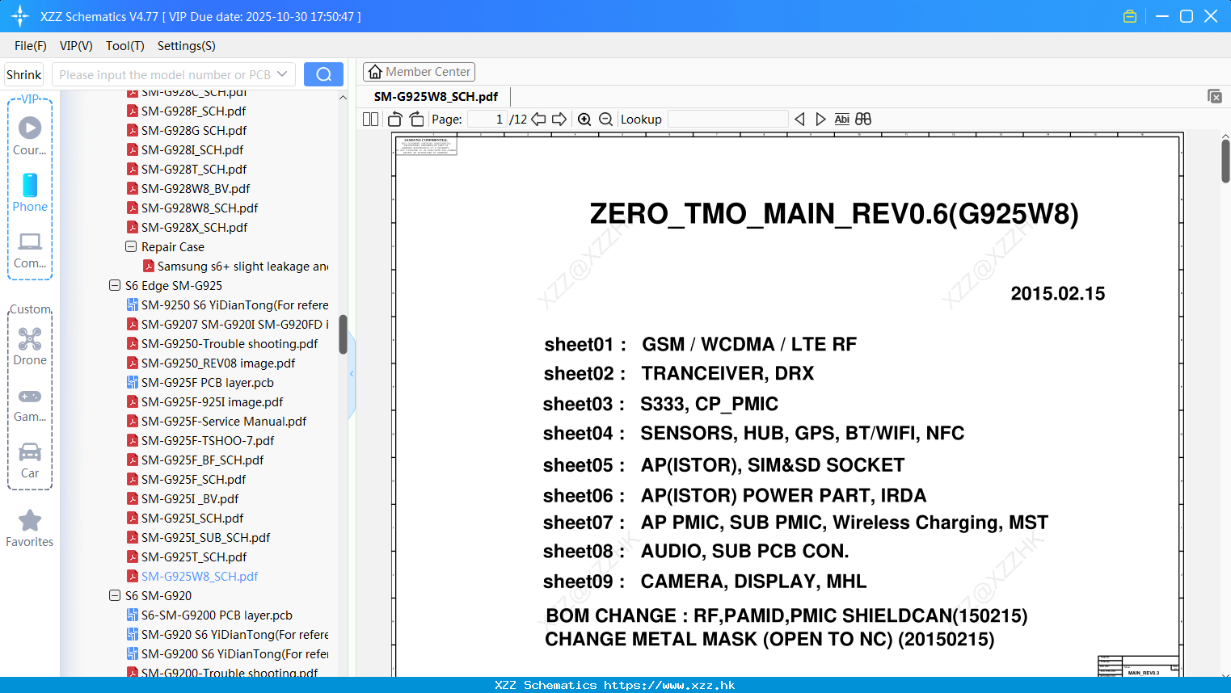Toggle the two-page view icon

(371, 120)
